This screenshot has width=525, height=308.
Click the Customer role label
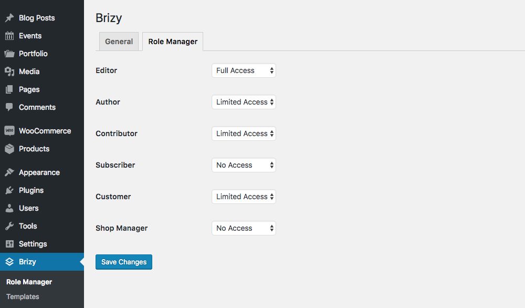coord(113,197)
